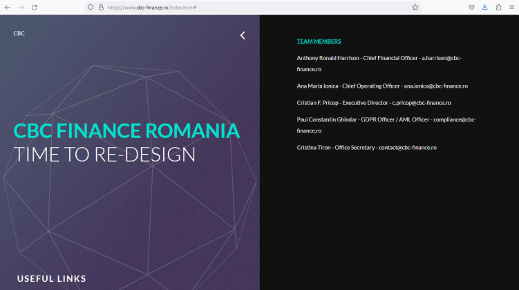Viewport: 519px width, 290px height.
Task: Click the CBC FINANCE ROMANIA headline
Action: pos(126,130)
